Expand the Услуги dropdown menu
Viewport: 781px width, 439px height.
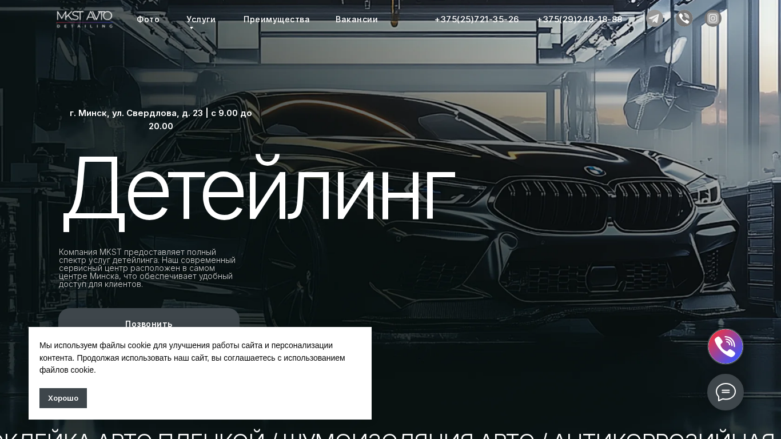pos(201,20)
